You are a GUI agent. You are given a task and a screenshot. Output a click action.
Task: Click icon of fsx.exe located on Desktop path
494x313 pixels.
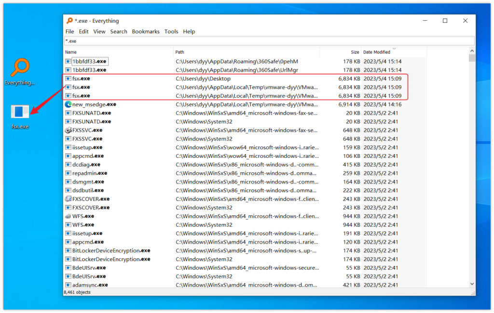pos(68,78)
